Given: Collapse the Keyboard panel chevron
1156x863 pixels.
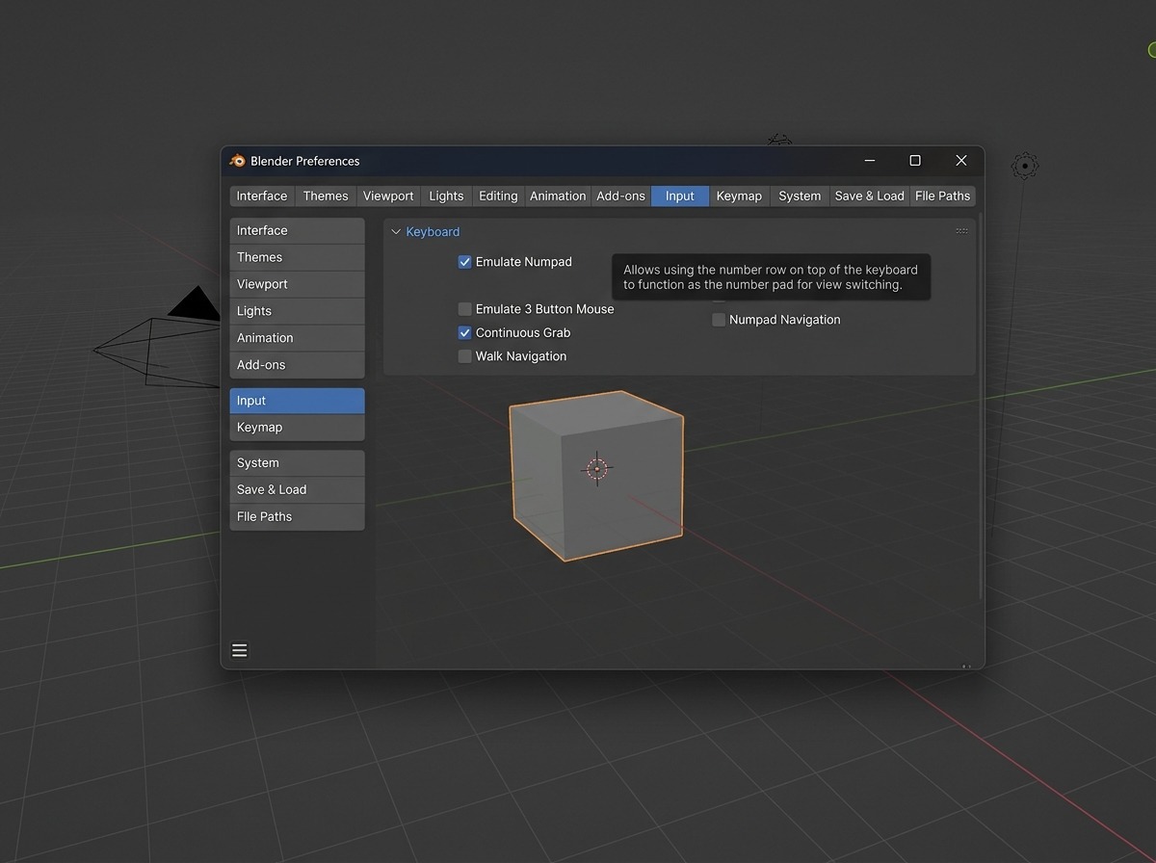Looking at the screenshot, I should pyautogui.click(x=395, y=232).
